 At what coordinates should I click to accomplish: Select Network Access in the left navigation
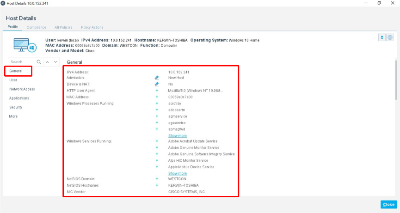pyautogui.click(x=22, y=89)
